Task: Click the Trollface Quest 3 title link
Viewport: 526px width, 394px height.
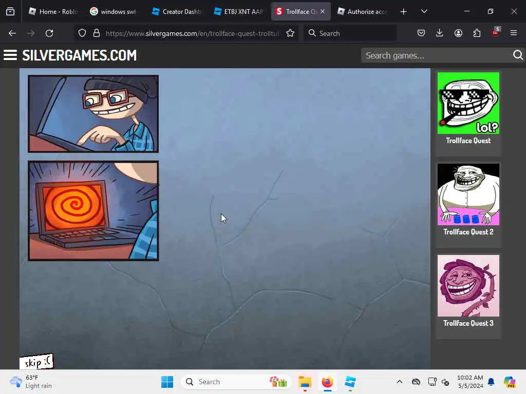Action: 468,323
